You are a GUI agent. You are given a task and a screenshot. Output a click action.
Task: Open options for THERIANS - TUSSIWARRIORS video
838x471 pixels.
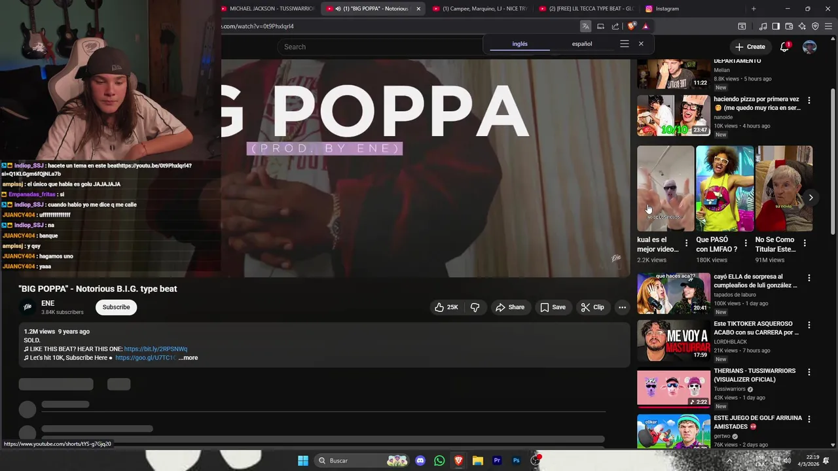[809, 372]
